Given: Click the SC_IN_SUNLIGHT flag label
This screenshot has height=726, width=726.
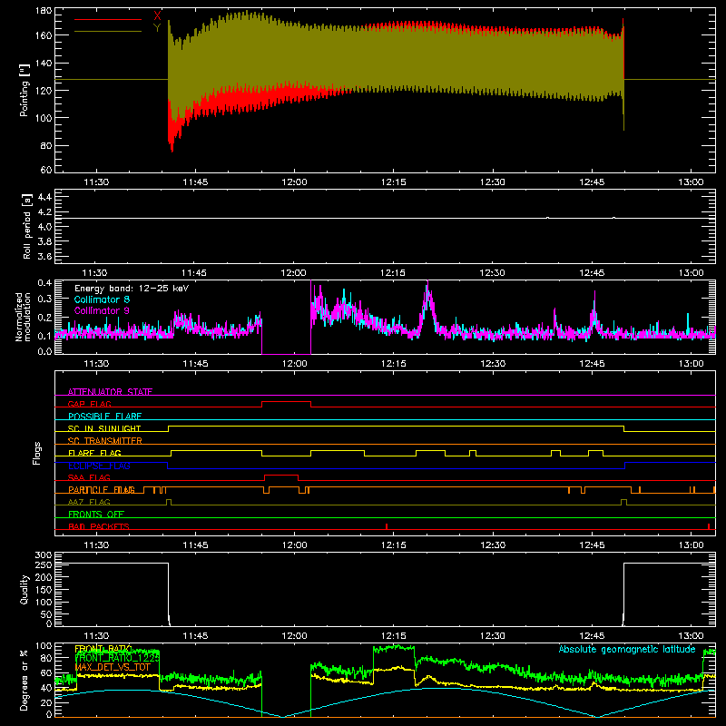Looking at the screenshot, I should click(104, 428).
